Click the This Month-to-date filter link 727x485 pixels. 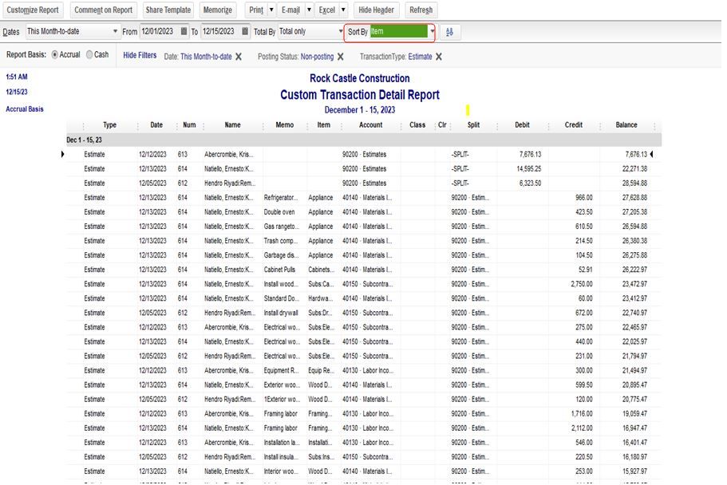coord(206,57)
